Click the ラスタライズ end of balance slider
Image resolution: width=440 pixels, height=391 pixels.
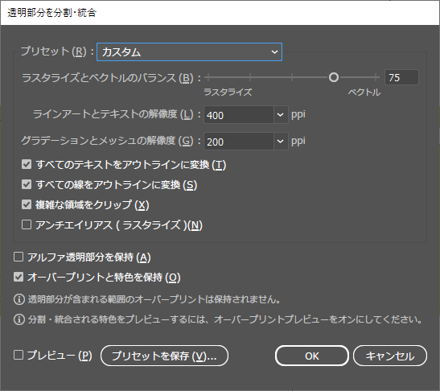(x=208, y=77)
